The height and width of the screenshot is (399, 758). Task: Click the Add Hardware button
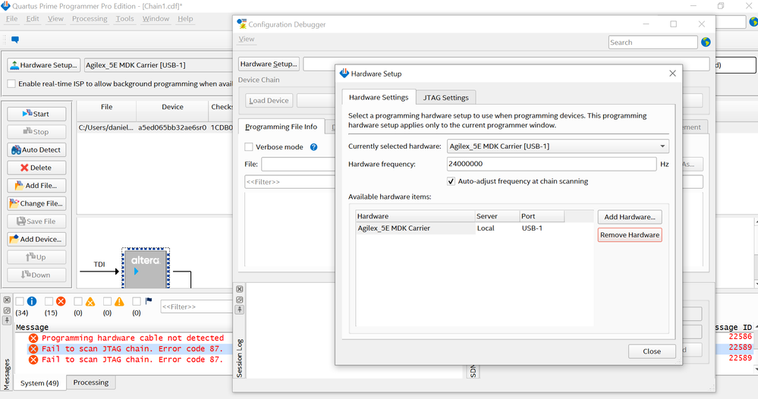point(629,217)
